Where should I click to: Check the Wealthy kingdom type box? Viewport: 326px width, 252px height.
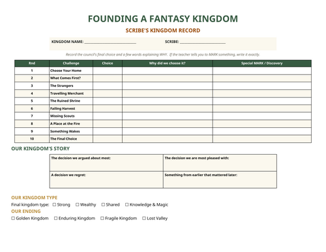[x=78, y=204]
